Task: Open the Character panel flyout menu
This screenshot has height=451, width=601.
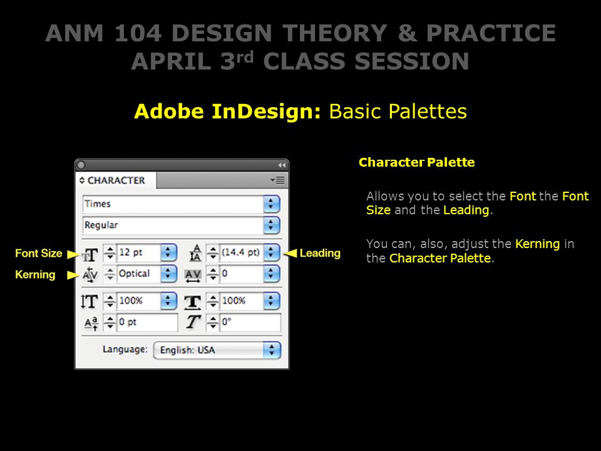Action: tap(277, 180)
